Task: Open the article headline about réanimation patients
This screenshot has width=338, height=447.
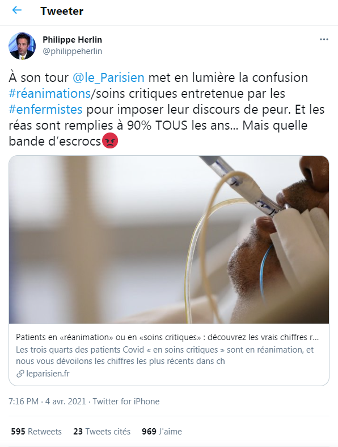Action: click(167, 337)
